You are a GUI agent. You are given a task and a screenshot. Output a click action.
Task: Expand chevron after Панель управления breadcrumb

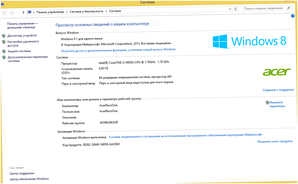coord(67,12)
